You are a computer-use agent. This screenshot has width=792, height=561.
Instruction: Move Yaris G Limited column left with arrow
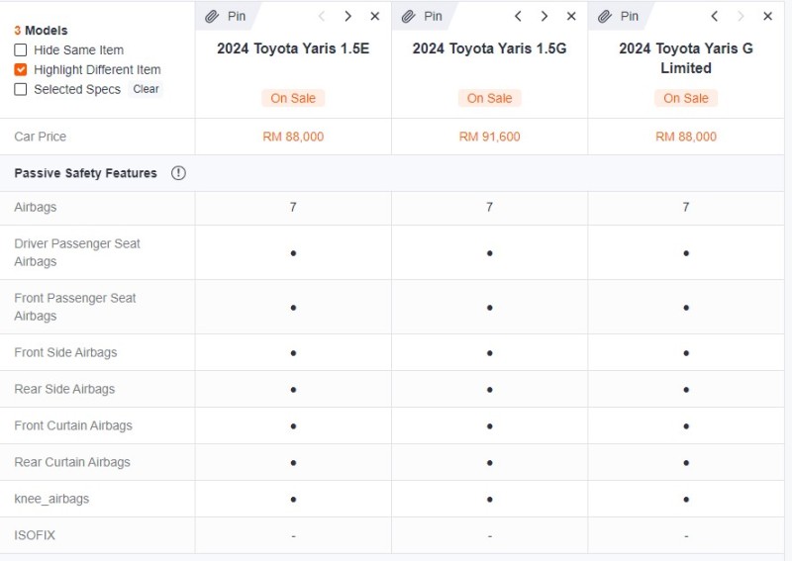coord(714,16)
